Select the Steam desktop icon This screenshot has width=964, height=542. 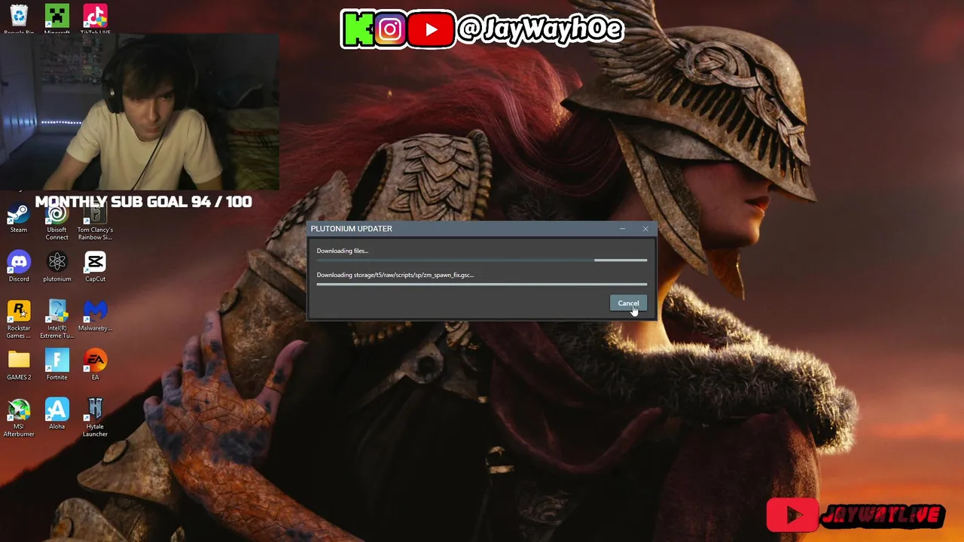[19, 219]
